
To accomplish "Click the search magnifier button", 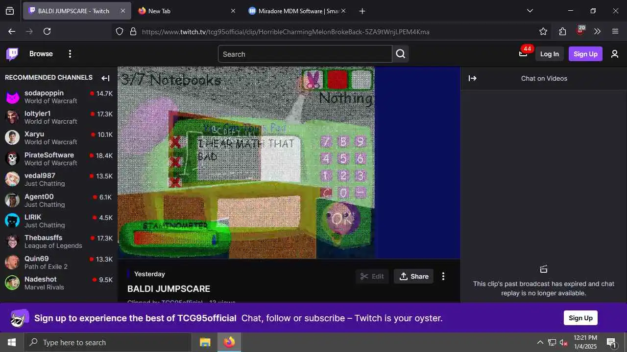I will (x=401, y=54).
